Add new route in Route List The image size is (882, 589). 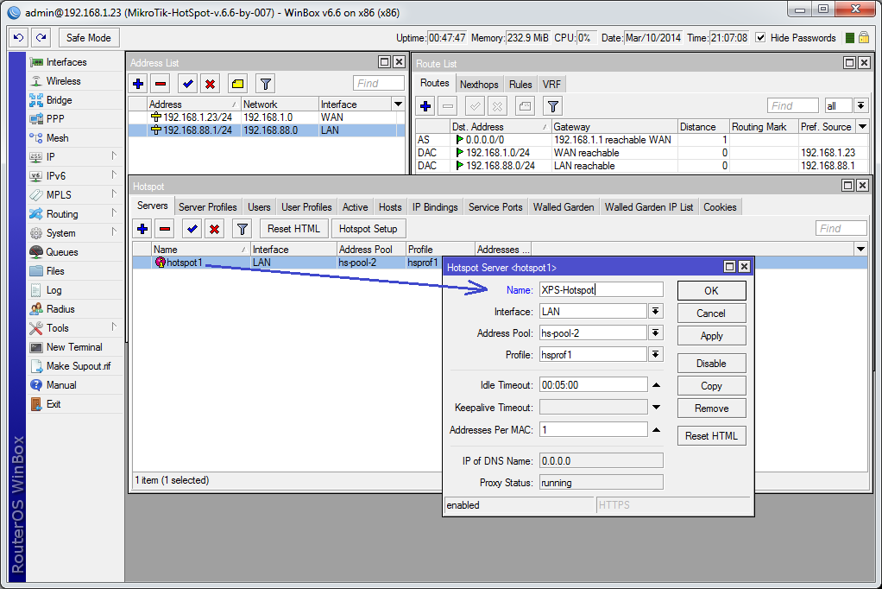[x=425, y=106]
